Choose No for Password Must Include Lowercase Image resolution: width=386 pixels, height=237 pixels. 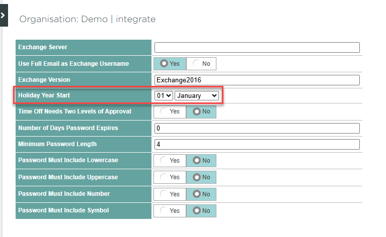tap(201, 161)
